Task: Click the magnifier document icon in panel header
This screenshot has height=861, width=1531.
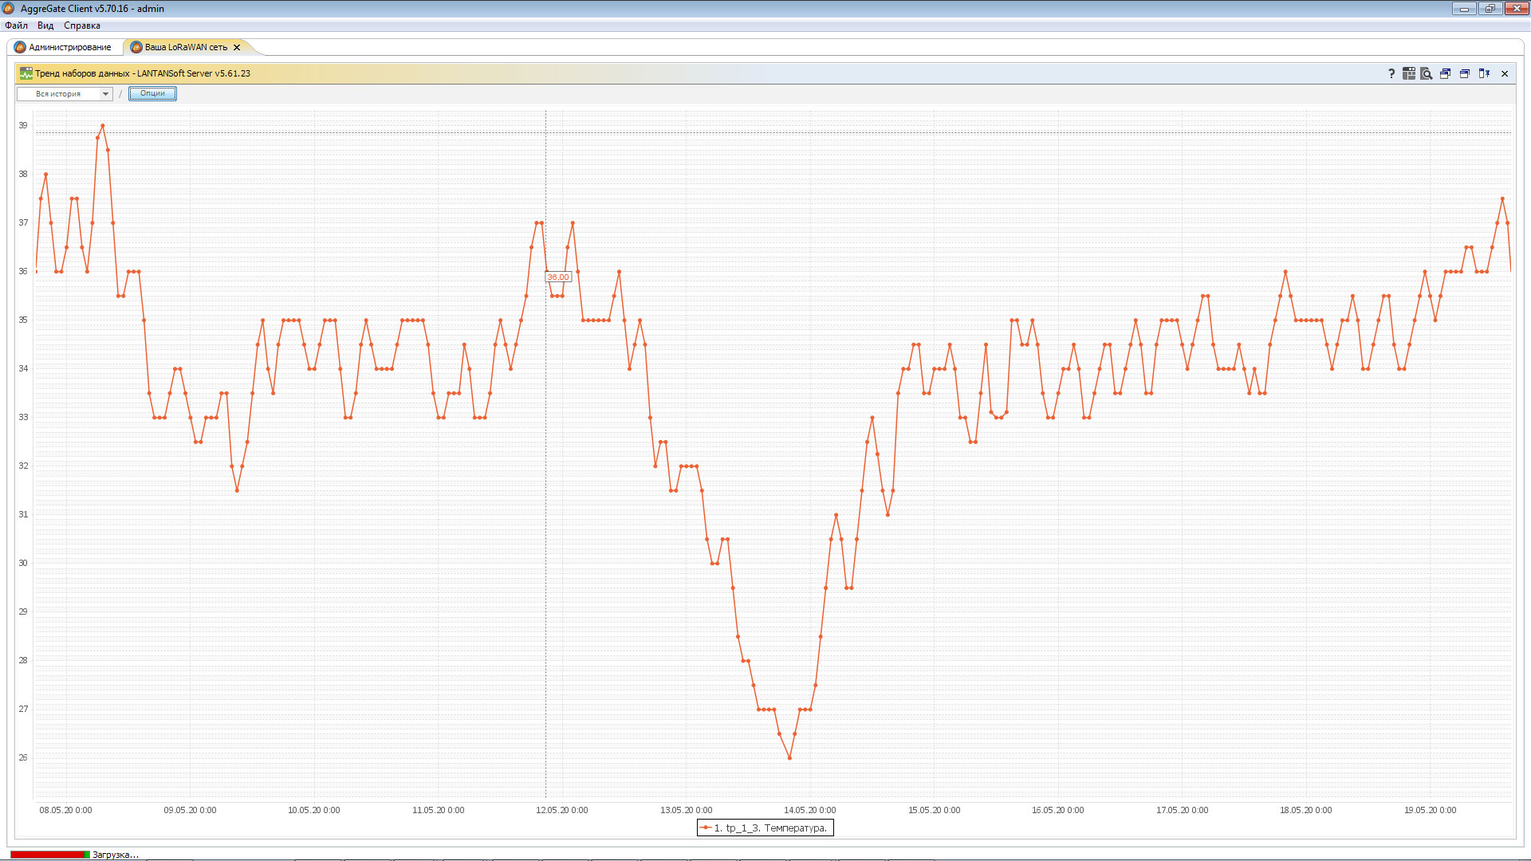Action: [1427, 73]
